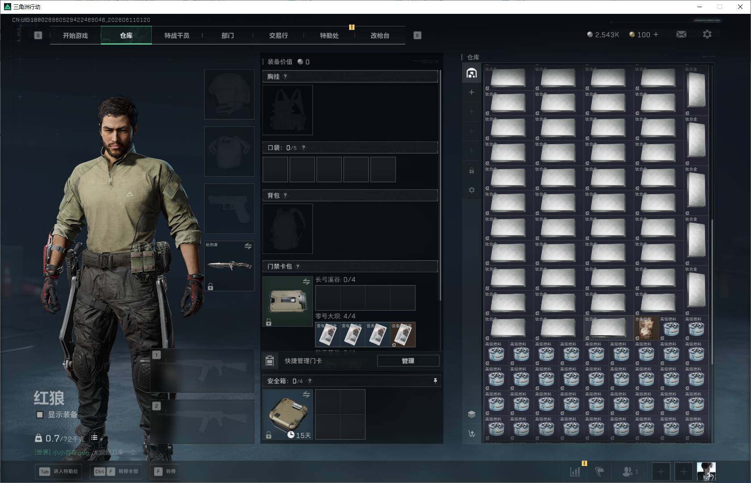Click swap arrows on the 处刑者 knife slot
Image resolution: width=751 pixels, height=483 pixels.
(248, 246)
